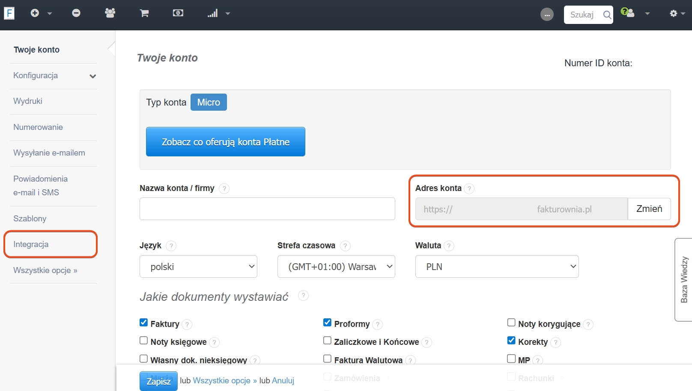This screenshot has width=692, height=391.
Task: Disable the Korekty checkbox
Action: click(x=511, y=341)
